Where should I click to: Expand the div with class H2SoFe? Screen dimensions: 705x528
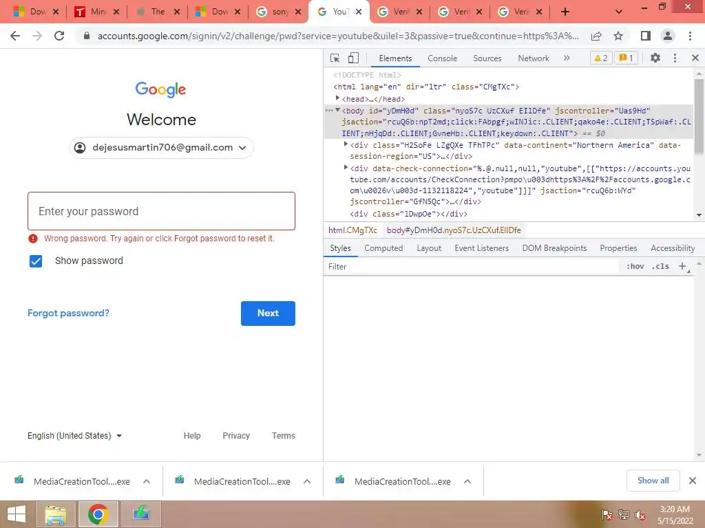[x=346, y=144]
